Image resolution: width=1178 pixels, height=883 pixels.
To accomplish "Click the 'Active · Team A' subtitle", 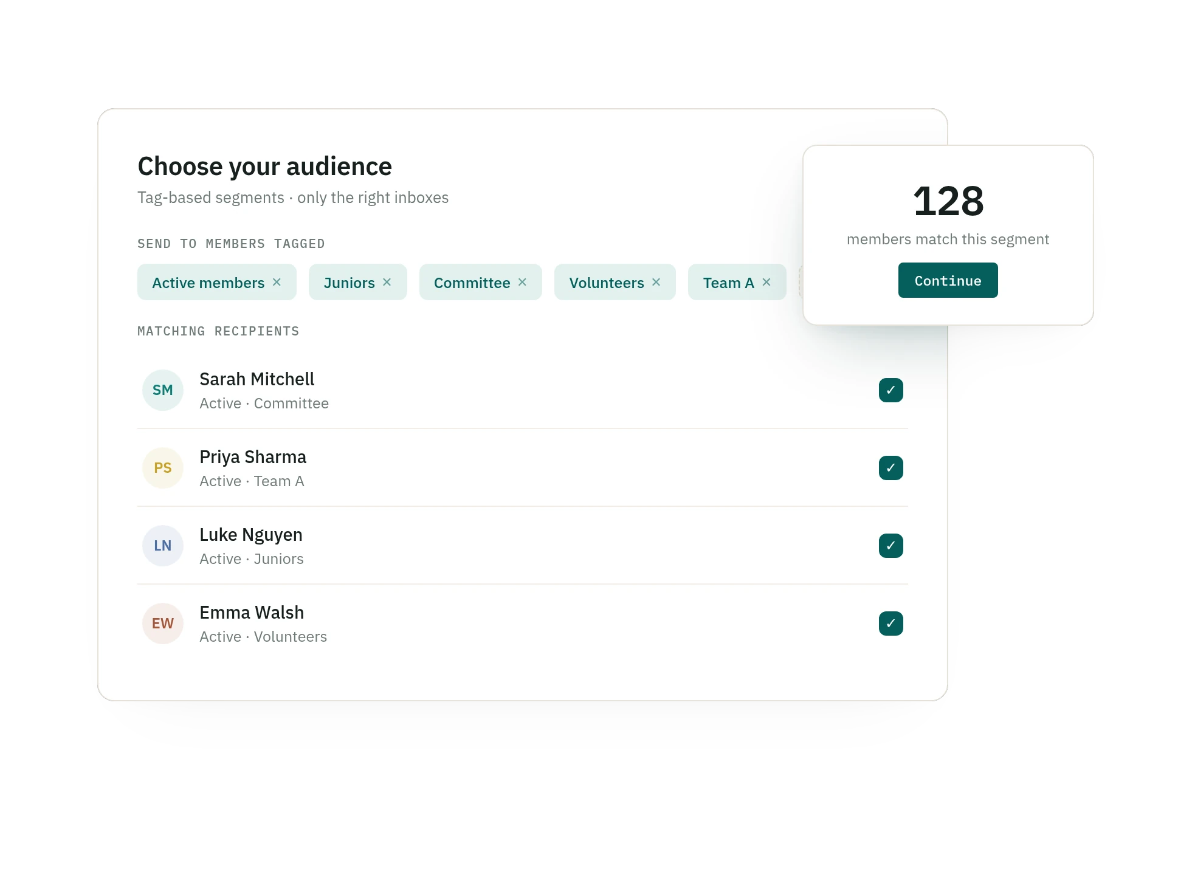I will tap(252, 481).
